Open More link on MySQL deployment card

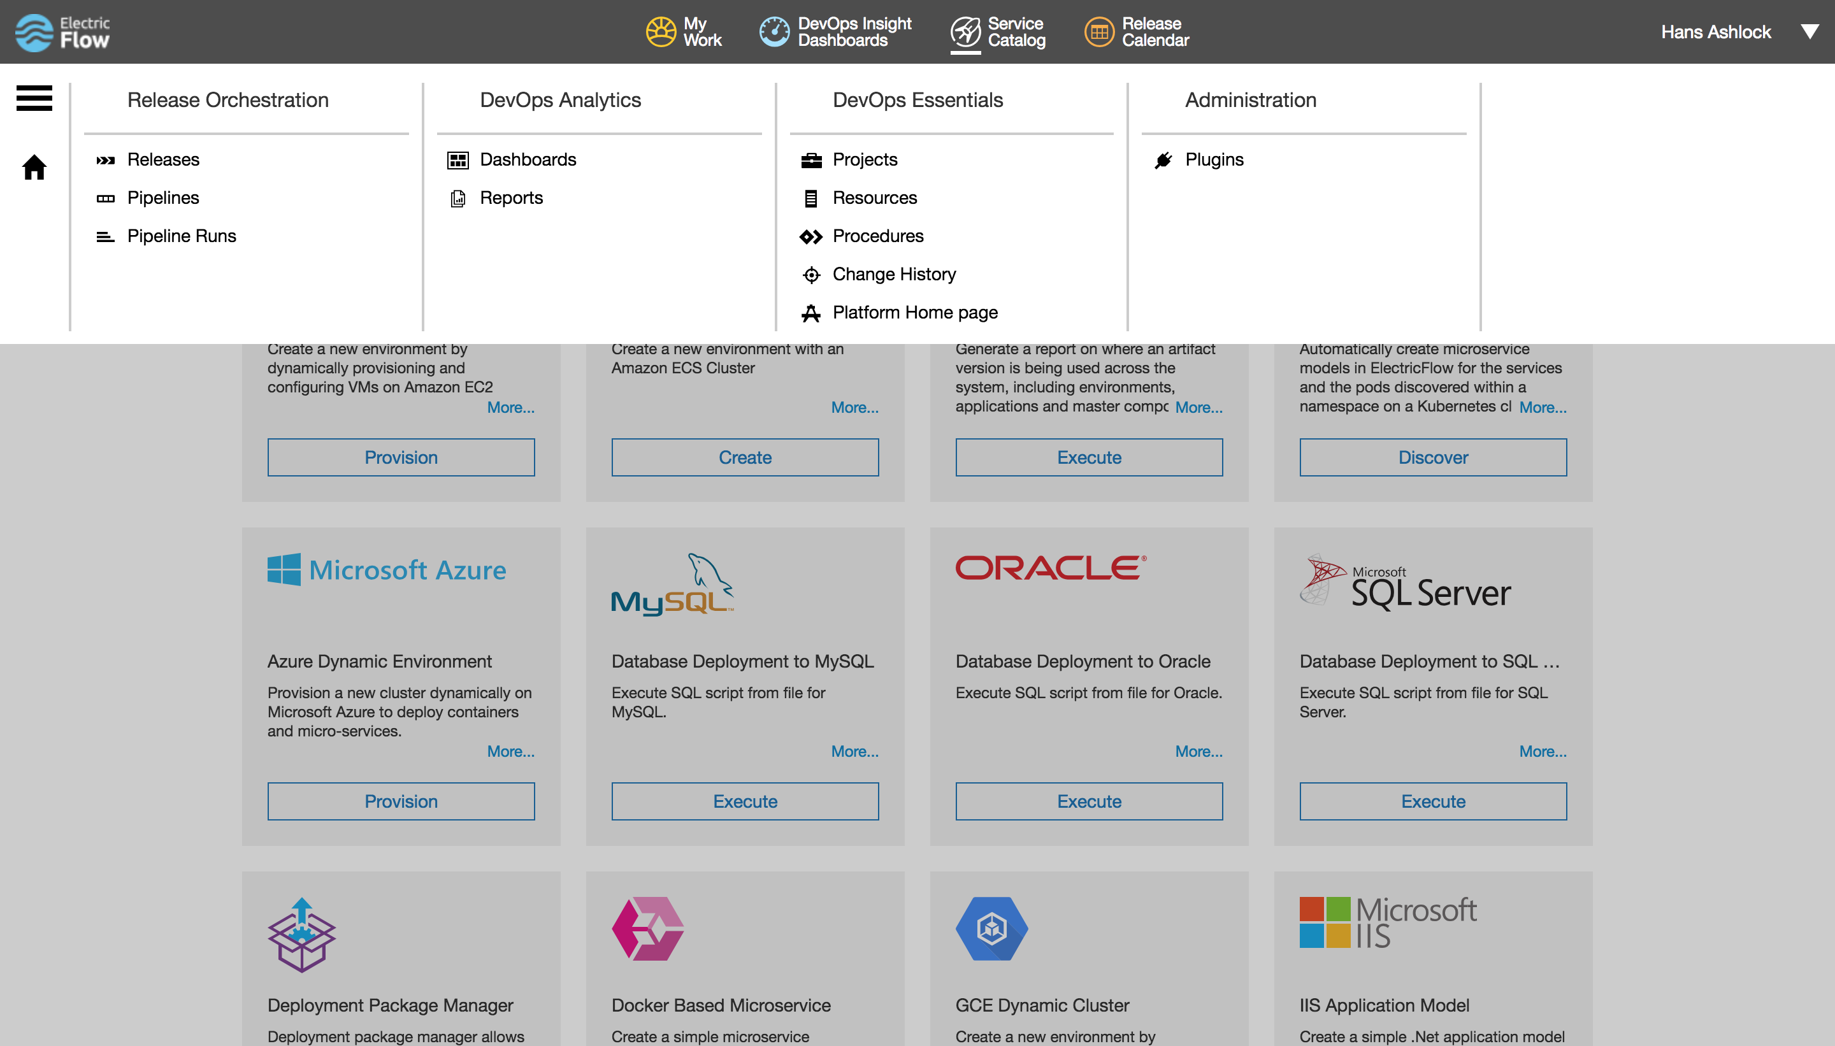coord(855,752)
